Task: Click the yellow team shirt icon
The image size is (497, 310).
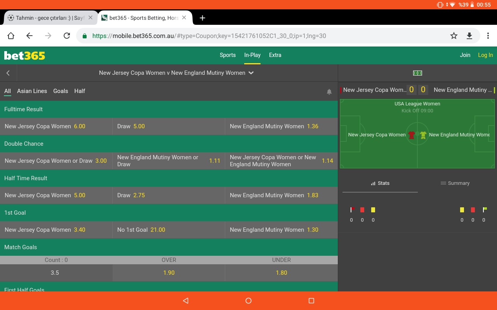Action: (x=423, y=135)
